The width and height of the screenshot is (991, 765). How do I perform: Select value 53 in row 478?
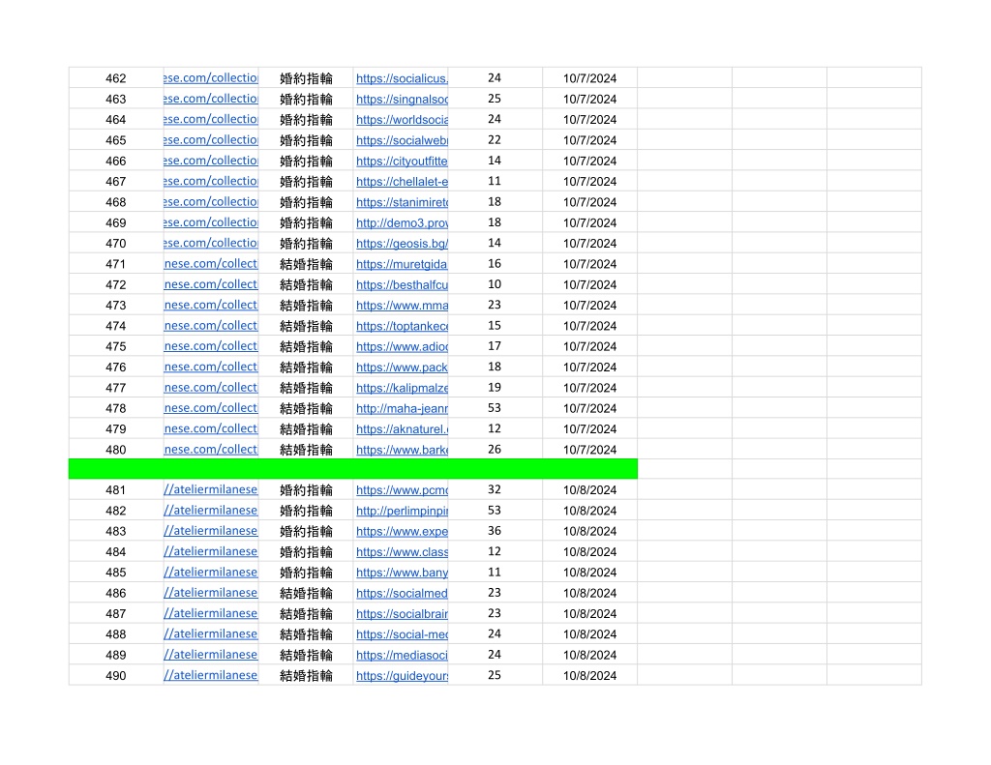[x=495, y=408]
